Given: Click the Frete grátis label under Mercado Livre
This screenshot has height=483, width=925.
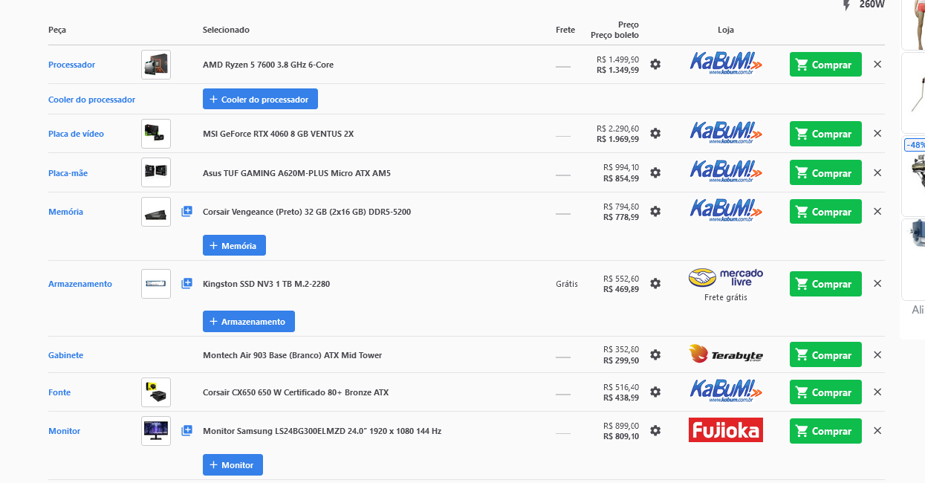Looking at the screenshot, I should pyautogui.click(x=726, y=297).
